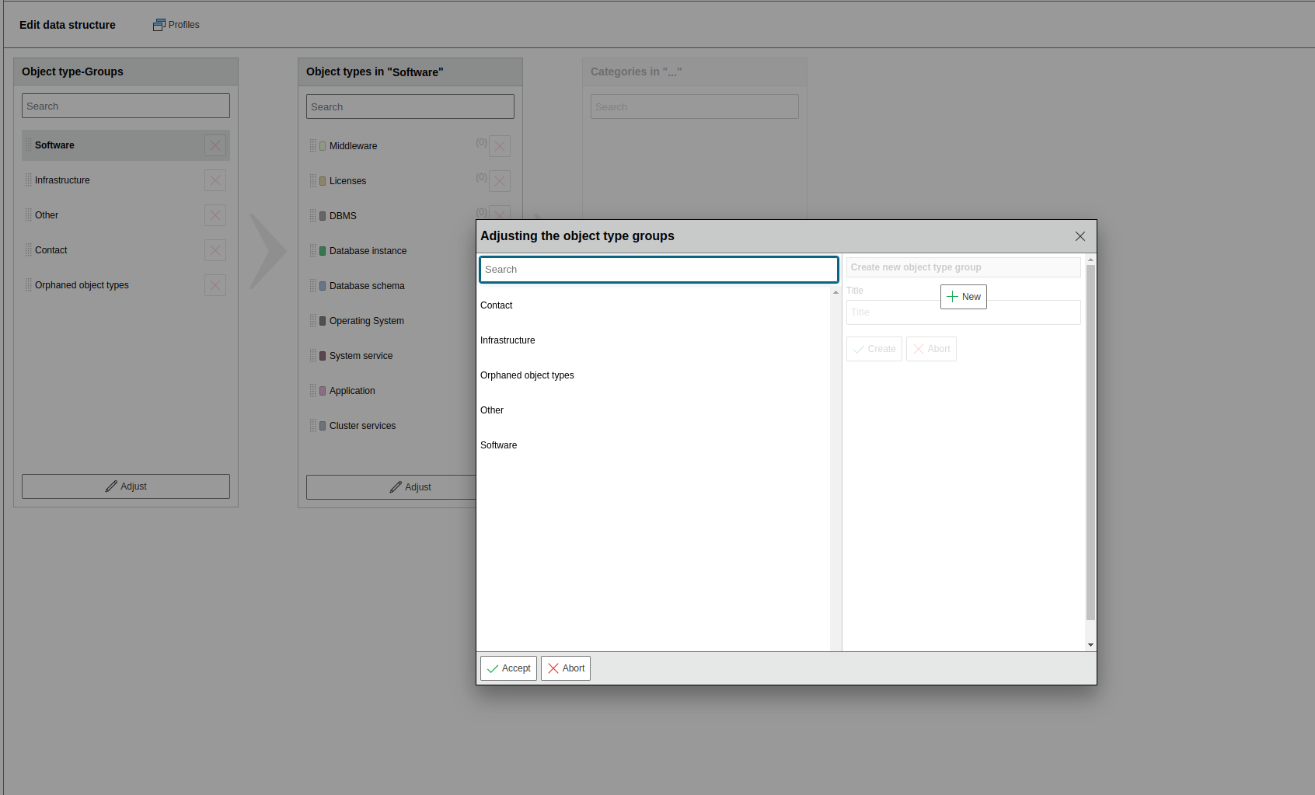Focus the dialog Search field

(659, 270)
